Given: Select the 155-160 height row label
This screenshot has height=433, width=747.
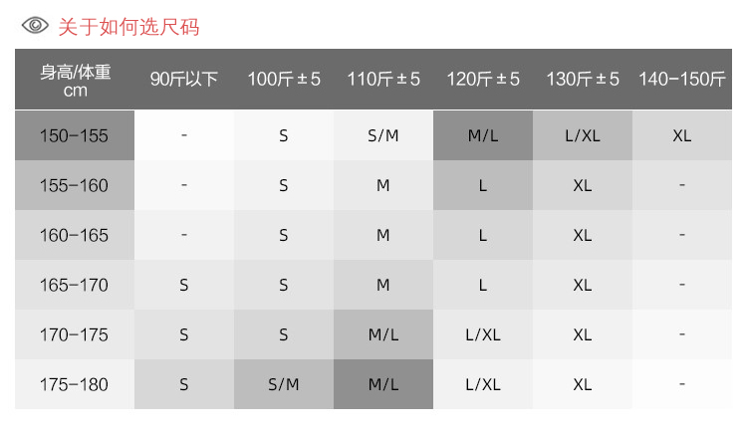Looking at the screenshot, I should 75,185.
